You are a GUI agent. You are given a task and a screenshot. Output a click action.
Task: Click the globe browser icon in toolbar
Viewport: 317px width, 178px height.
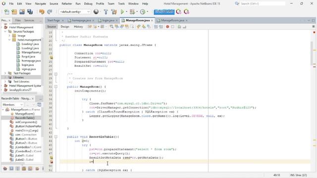click(96, 12)
